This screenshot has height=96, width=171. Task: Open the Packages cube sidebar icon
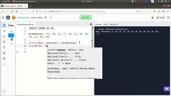pos(4,42)
